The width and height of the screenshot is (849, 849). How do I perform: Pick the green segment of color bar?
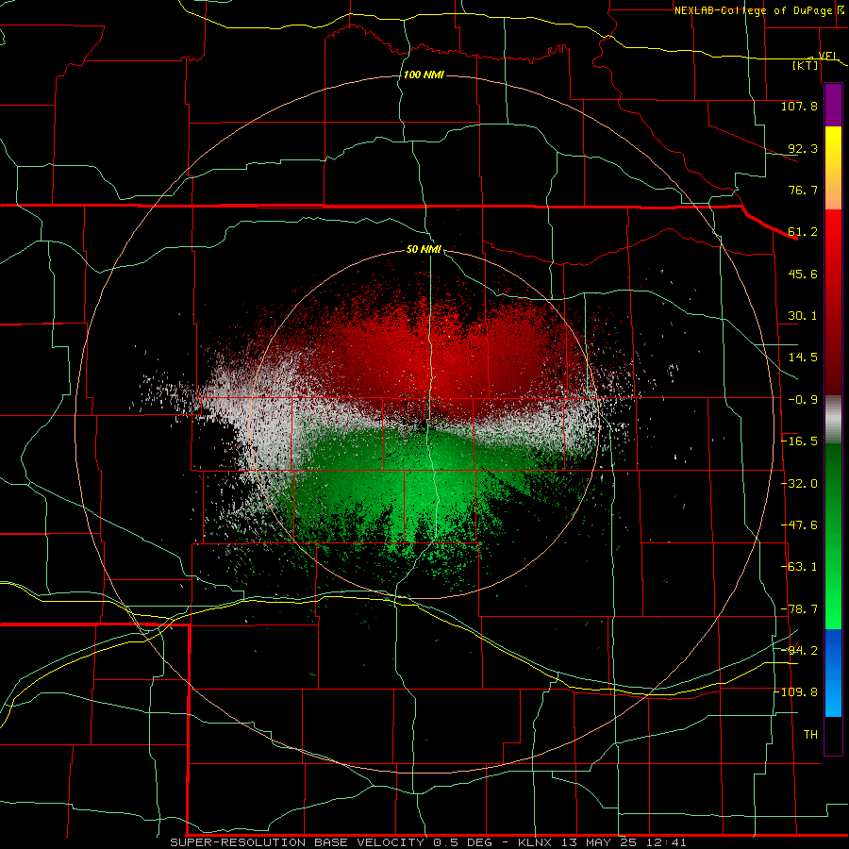point(833,536)
